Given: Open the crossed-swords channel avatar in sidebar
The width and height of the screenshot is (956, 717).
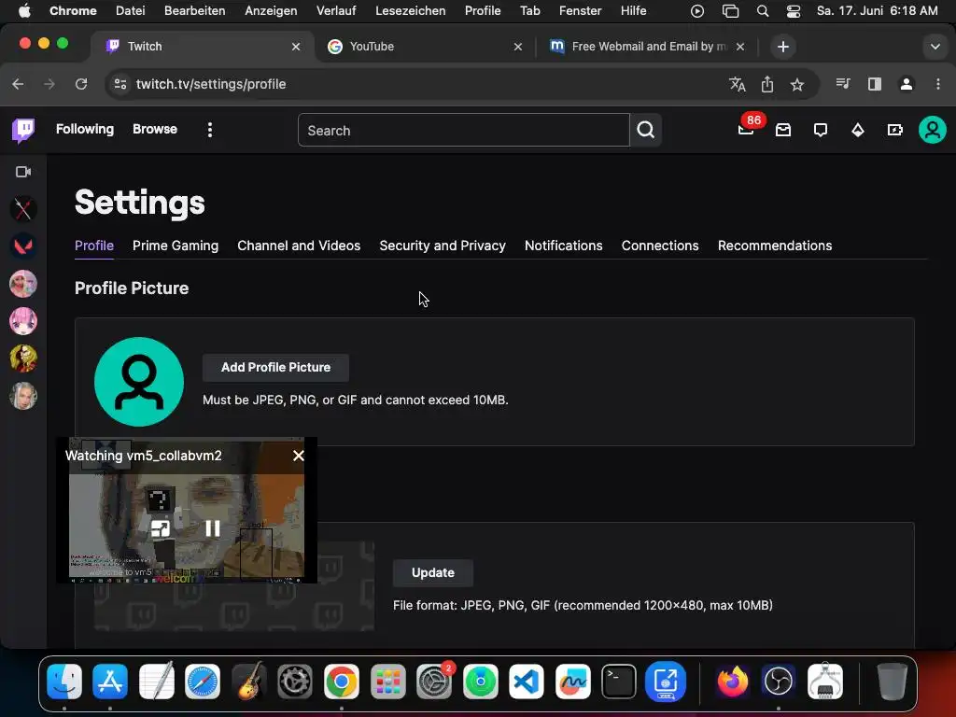Looking at the screenshot, I should point(23,209).
